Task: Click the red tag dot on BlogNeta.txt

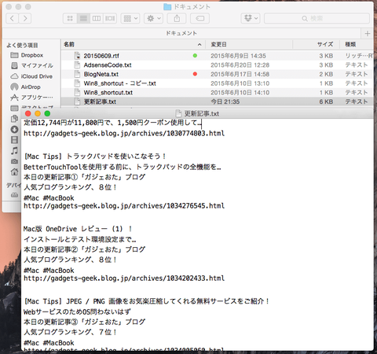Action: [195, 74]
